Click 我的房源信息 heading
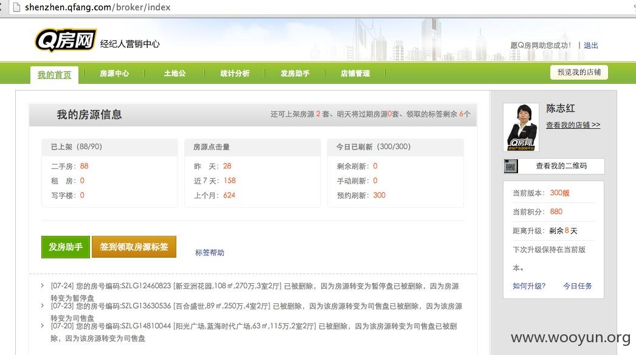Image resolution: width=636 pixels, height=355 pixels. (89, 114)
